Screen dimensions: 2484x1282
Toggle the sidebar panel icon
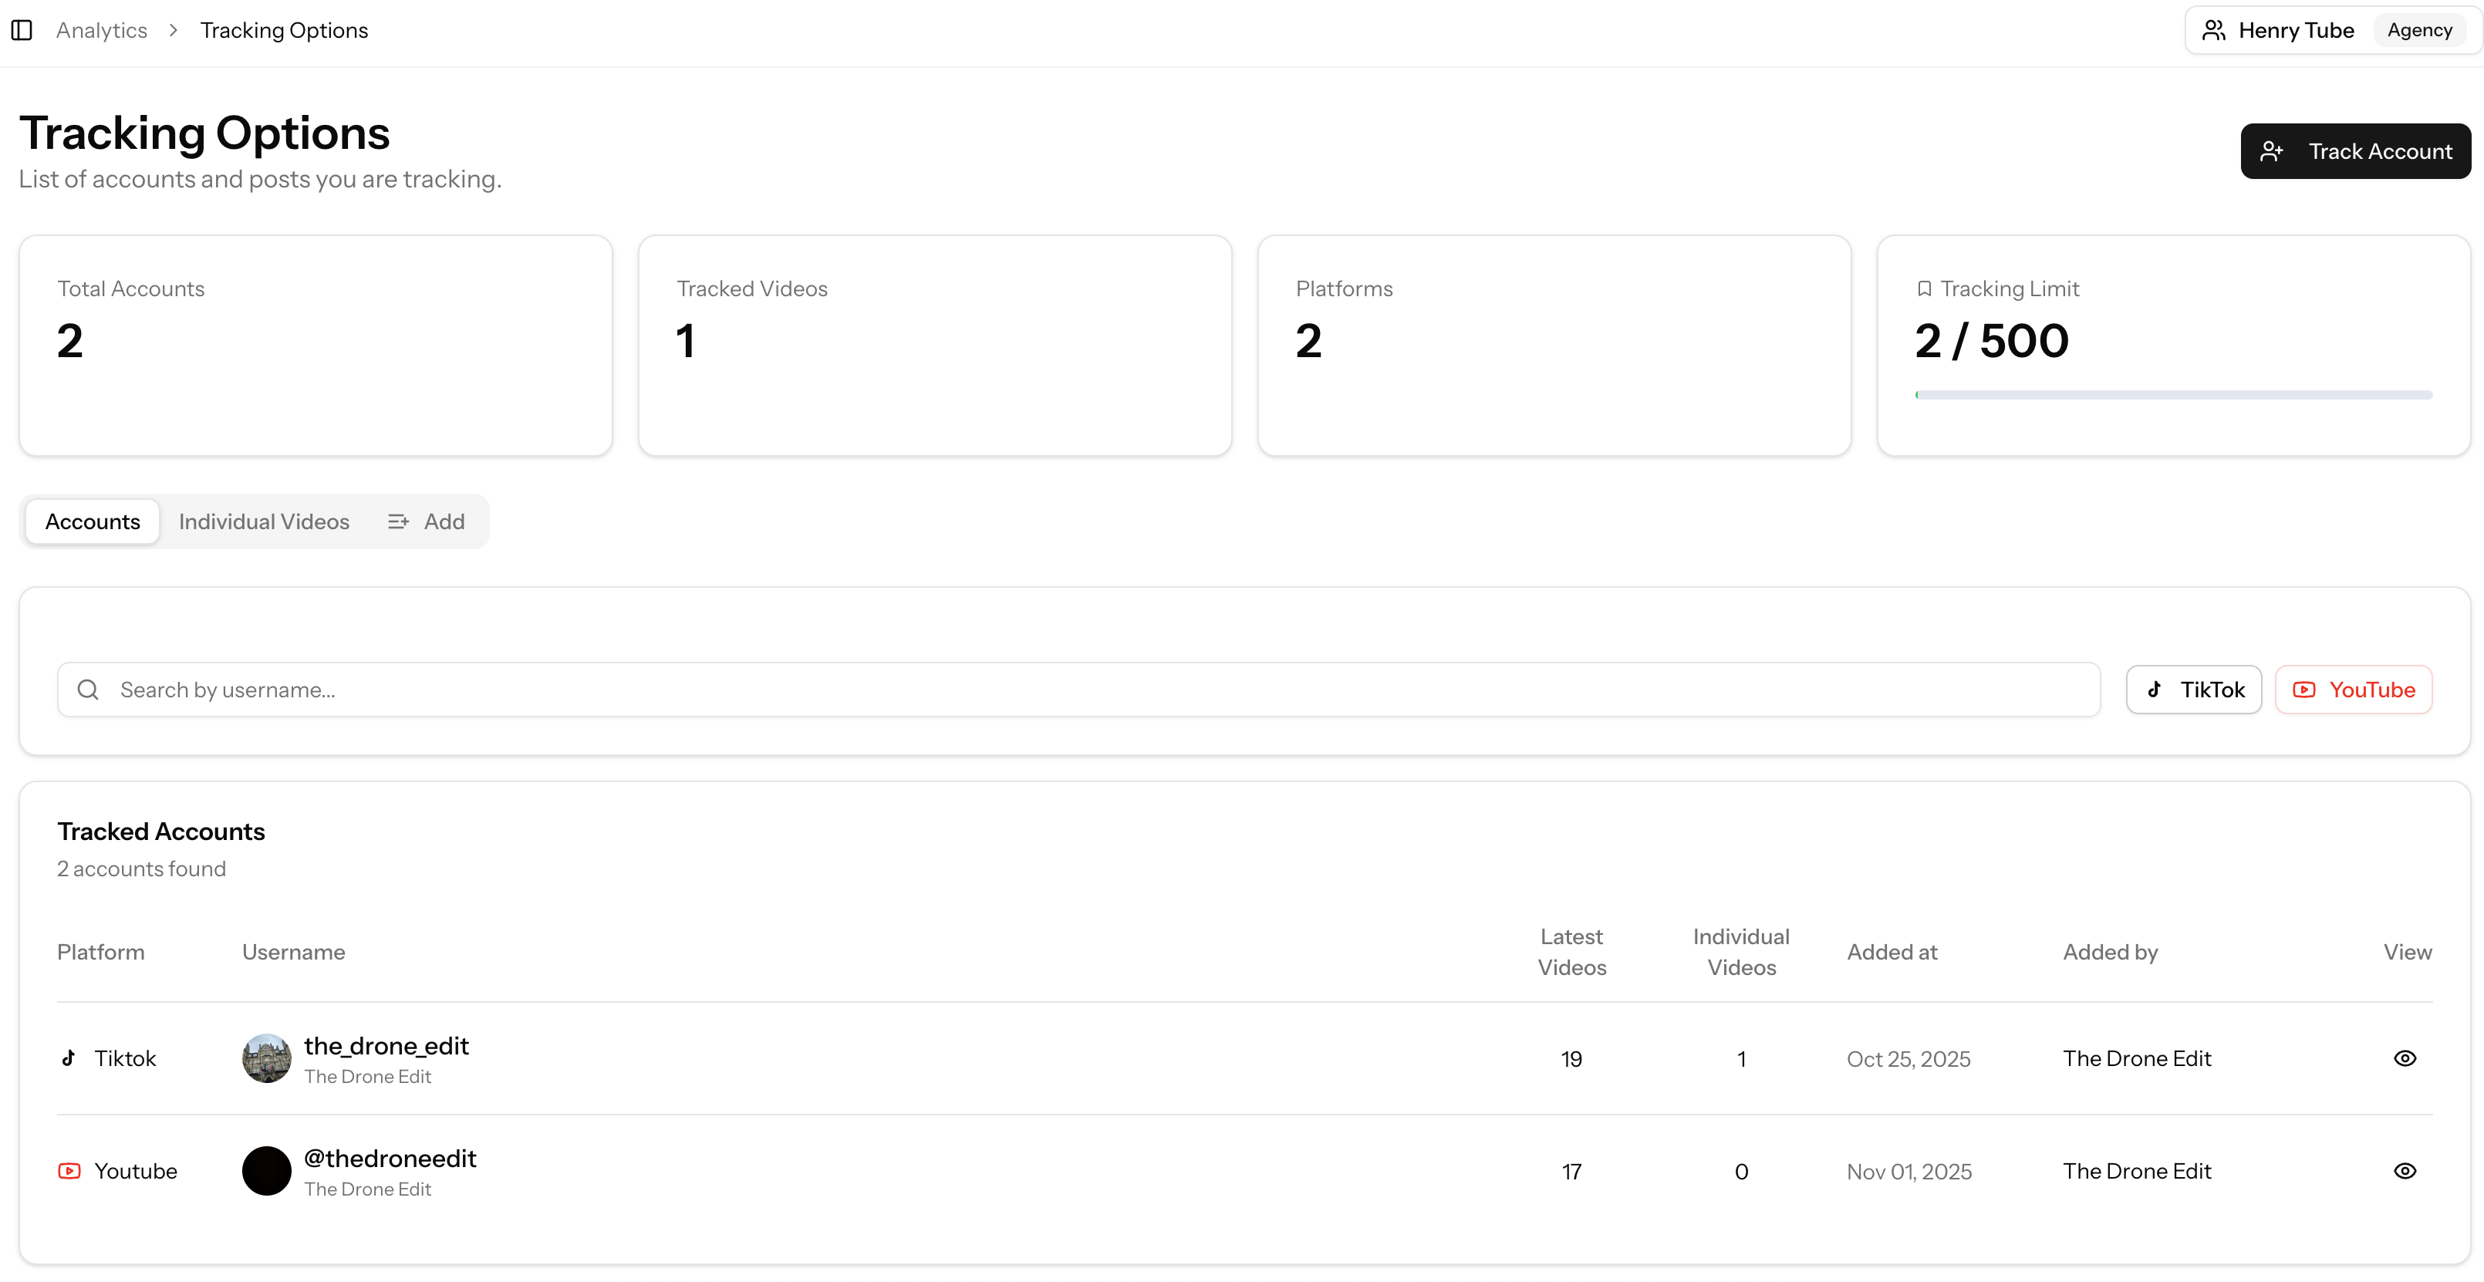click(x=22, y=30)
